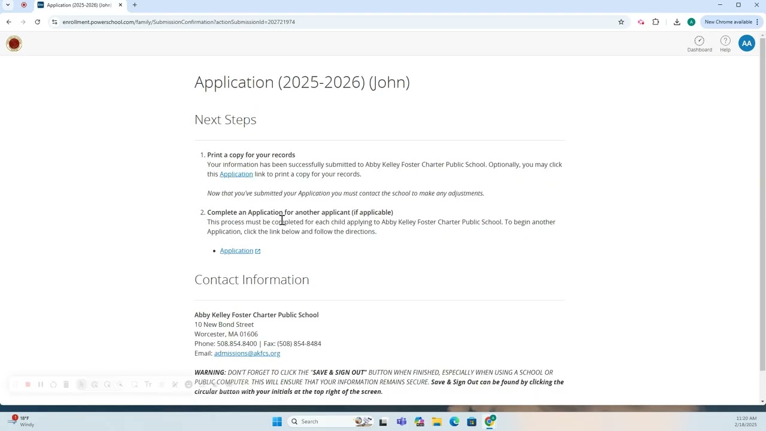
Task: Switch to Chrome on the taskbar
Action: coord(490,421)
